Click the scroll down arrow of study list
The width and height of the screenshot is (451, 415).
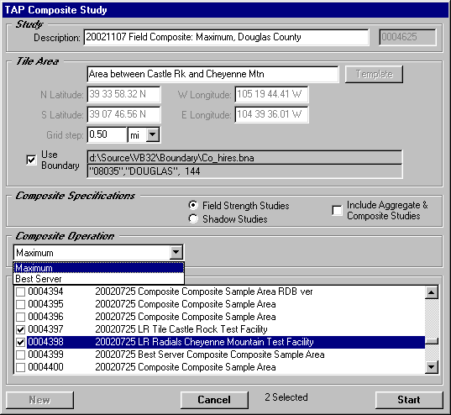click(432, 367)
